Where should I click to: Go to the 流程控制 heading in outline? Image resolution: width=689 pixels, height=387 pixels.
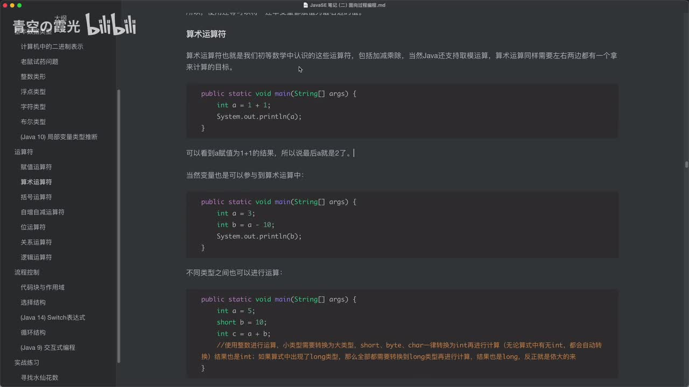click(27, 273)
